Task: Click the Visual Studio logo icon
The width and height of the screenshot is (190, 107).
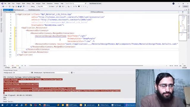Action: tap(2, 4)
